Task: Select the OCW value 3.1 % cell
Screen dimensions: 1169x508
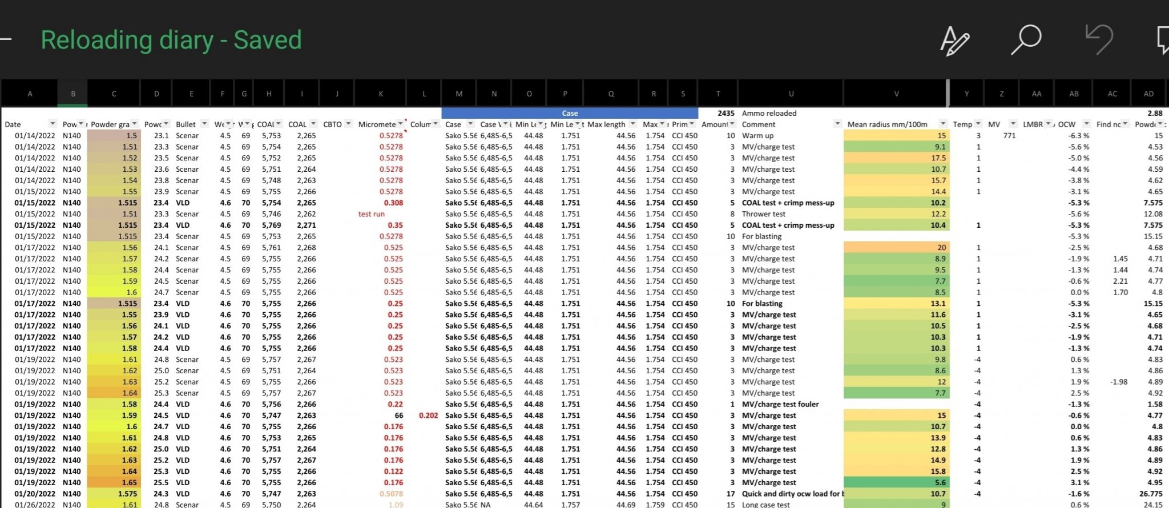Action: click(1074, 482)
